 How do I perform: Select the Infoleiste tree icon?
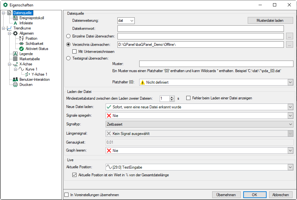pyautogui.click(x=15, y=23)
